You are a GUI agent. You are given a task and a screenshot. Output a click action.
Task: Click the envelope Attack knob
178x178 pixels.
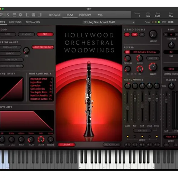11,140
